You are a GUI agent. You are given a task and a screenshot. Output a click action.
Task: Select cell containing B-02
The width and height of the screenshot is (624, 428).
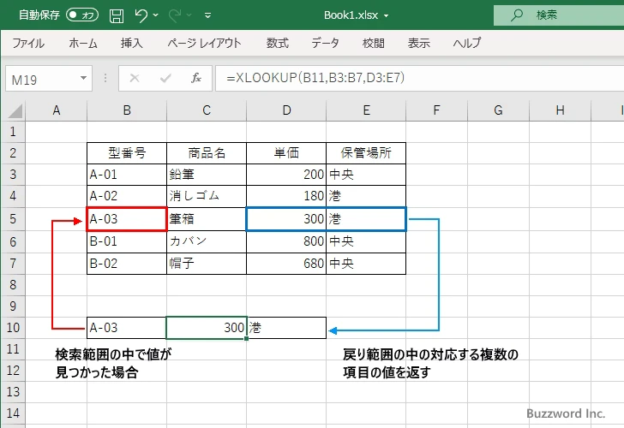(x=127, y=263)
